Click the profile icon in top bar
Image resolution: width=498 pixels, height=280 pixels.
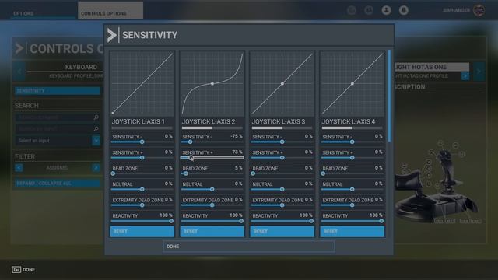tap(386, 10)
